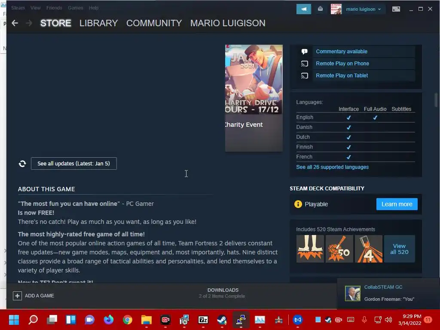The image size is (440, 330).
Task: Open the Windows Start menu
Action: 14,320
